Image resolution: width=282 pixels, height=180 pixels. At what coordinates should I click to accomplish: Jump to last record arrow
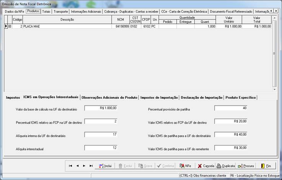(x=91, y=166)
